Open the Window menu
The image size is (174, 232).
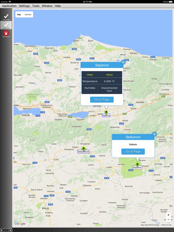click(x=47, y=6)
